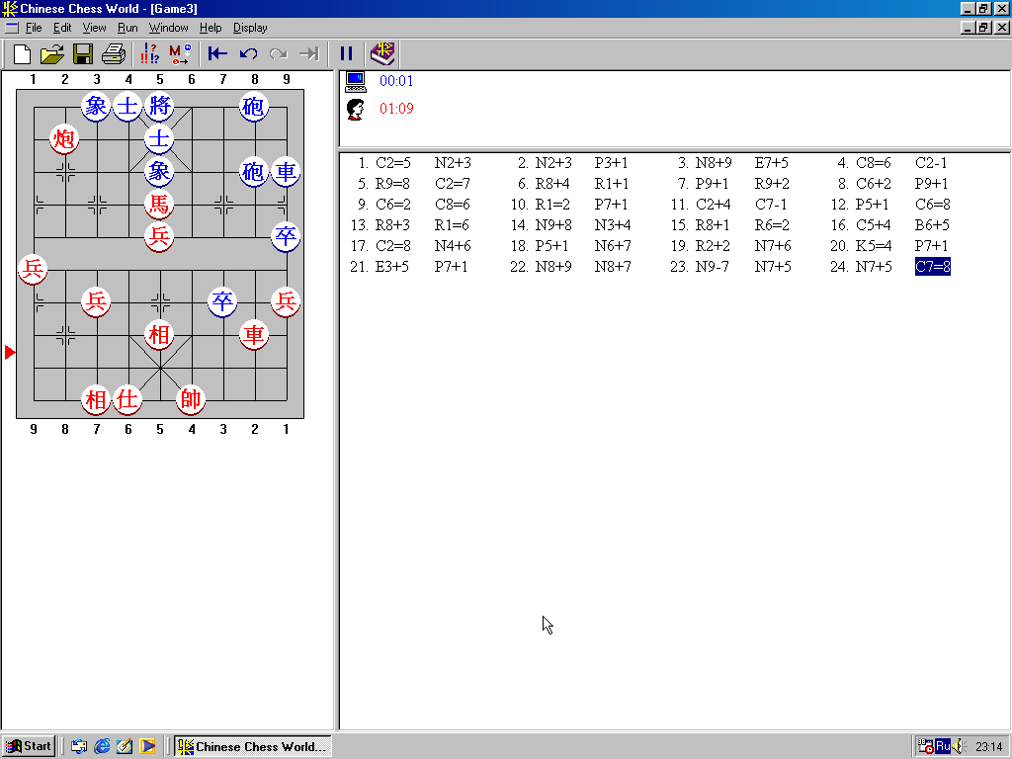Open the Window menu
The image size is (1012, 759).
click(168, 28)
